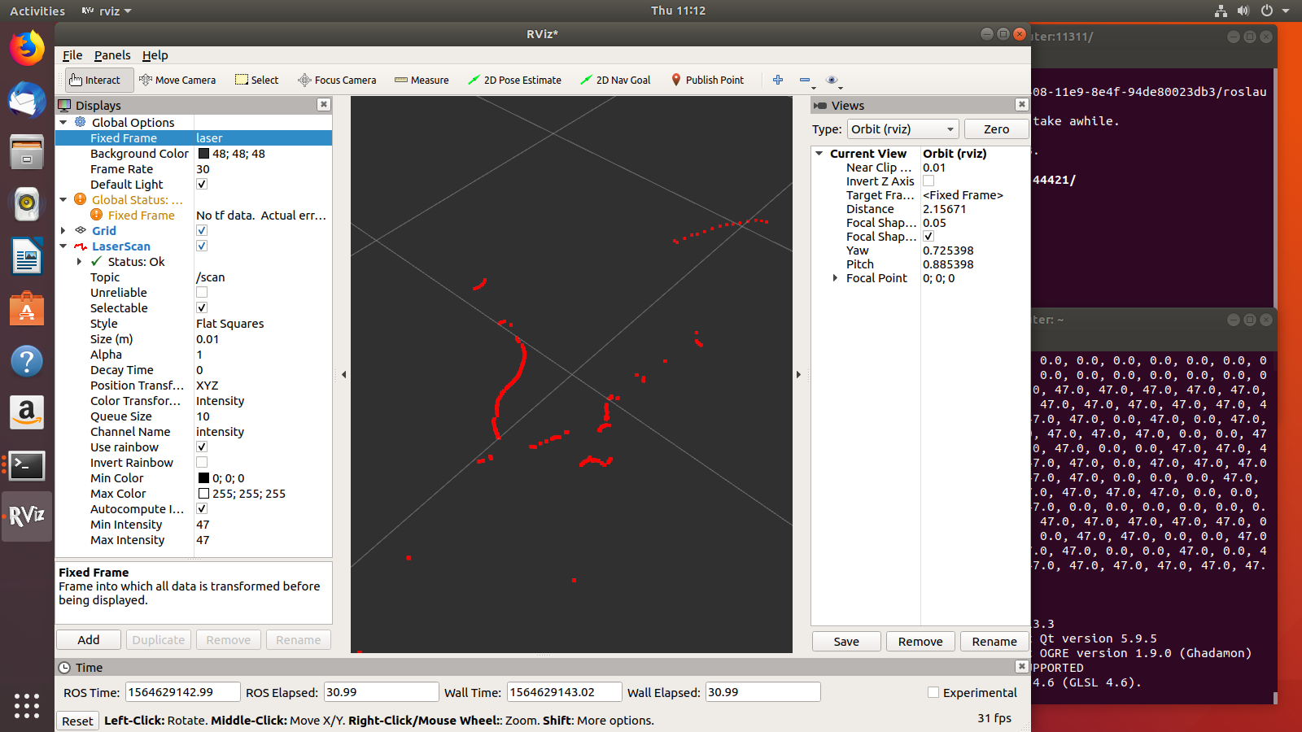Collapse the Global Options tree

pyautogui.click(x=63, y=122)
